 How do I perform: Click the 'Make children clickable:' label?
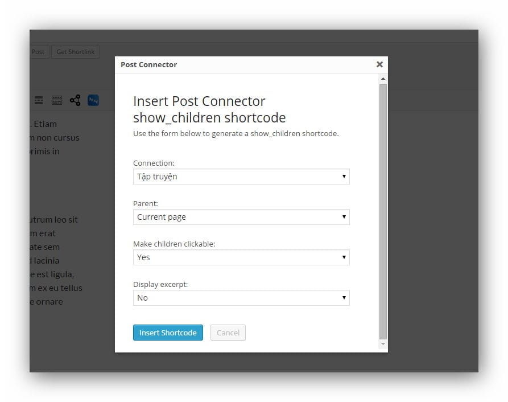[x=174, y=244]
